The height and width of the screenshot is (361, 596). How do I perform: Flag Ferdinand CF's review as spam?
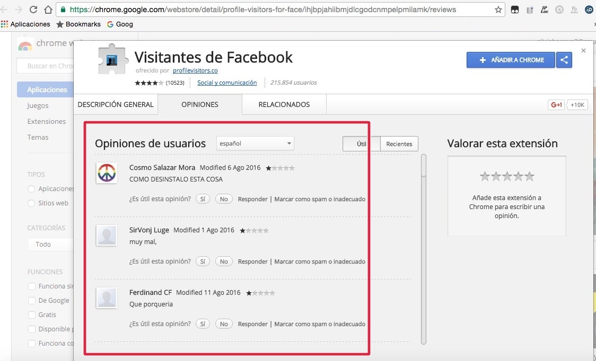tap(320, 324)
